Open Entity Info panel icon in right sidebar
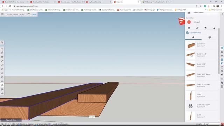224x126 pixels. (x=222, y=48)
